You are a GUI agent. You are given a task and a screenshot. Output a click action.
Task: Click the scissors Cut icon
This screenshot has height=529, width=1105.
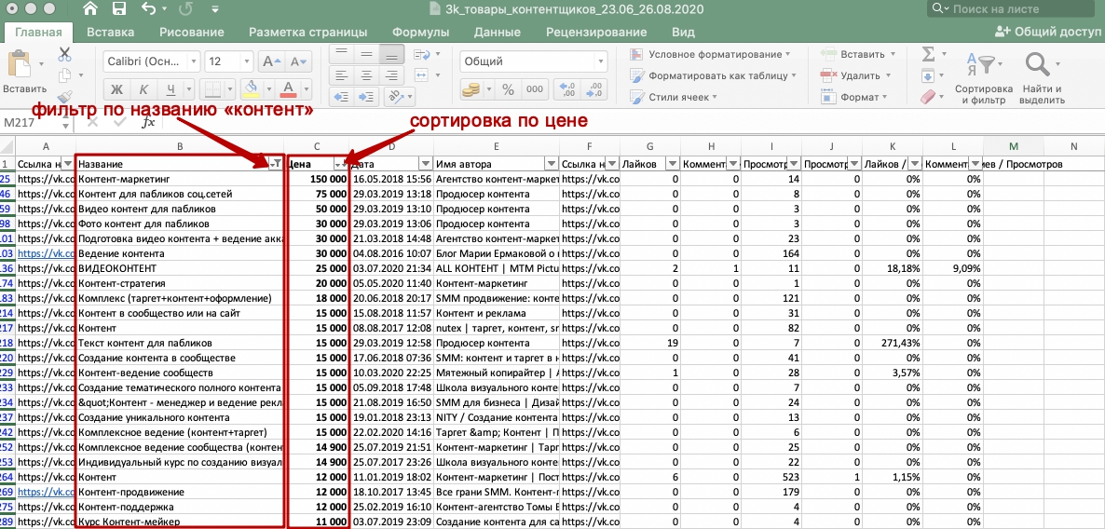(x=64, y=54)
